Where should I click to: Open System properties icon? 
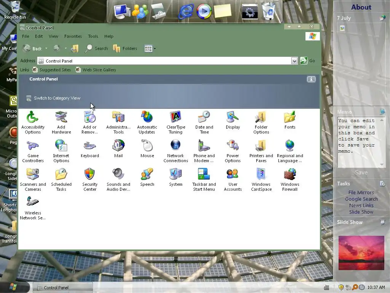coord(176,177)
